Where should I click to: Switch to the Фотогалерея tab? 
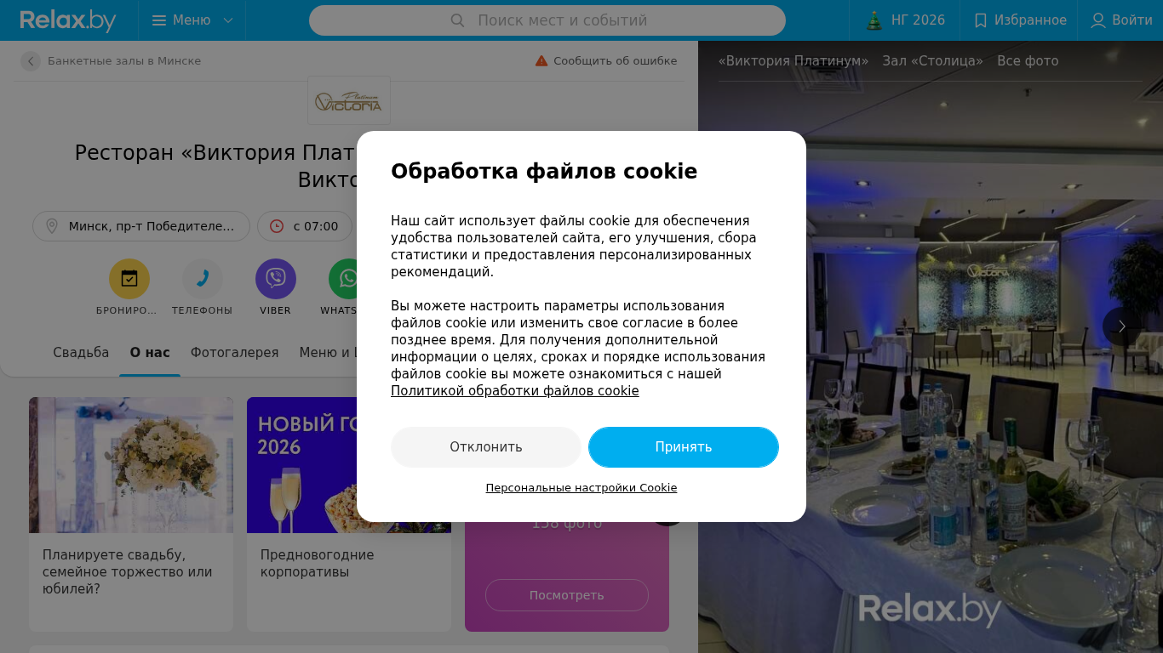pos(234,353)
